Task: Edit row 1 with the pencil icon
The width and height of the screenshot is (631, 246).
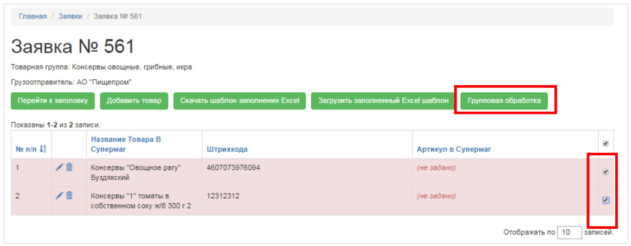Action: coord(59,167)
